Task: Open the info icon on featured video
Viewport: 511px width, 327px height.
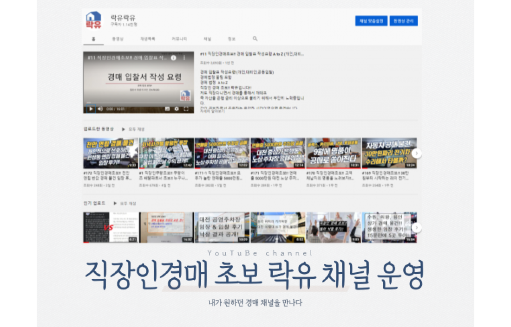Action: pos(174,58)
